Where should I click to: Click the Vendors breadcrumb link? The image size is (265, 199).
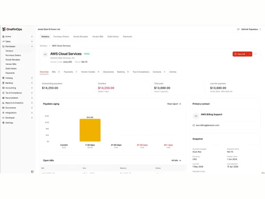[43, 46]
